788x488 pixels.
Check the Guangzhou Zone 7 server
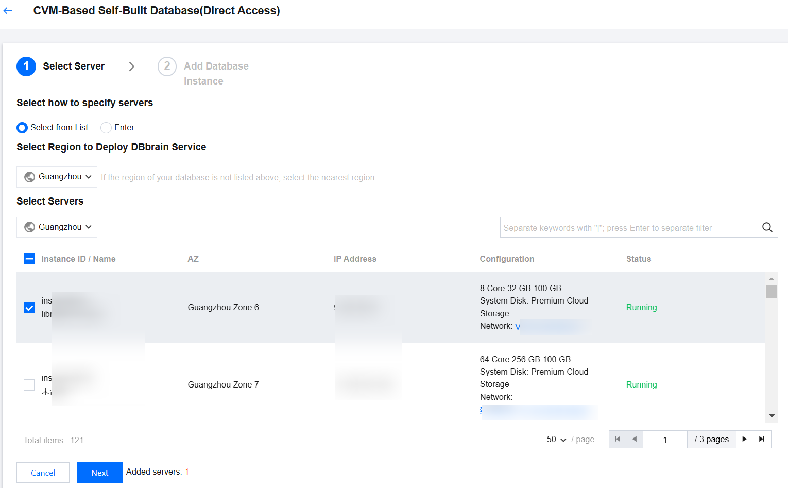[x=29, y=385]
